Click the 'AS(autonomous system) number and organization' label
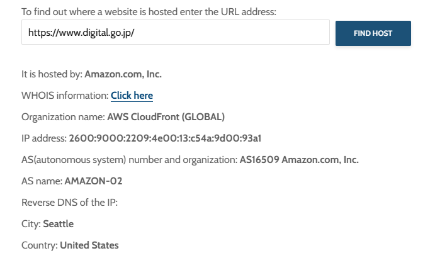The height and width of the screenshot is (258, 435). 129,160
